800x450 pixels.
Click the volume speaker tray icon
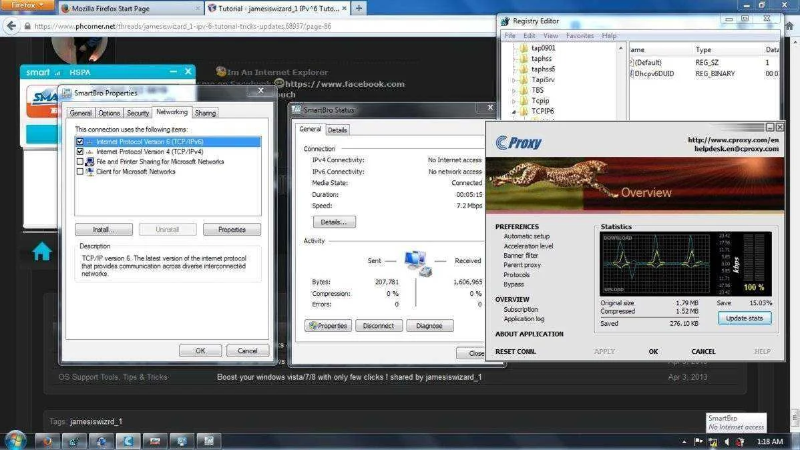[x=727, y=442]
